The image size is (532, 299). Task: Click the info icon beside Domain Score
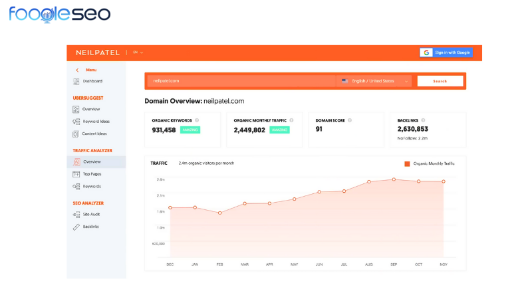[350, 120]
